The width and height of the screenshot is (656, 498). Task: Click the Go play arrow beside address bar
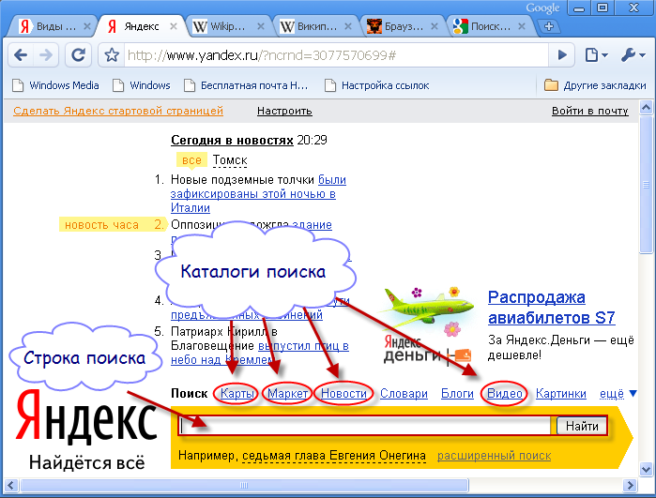point(563,54)
